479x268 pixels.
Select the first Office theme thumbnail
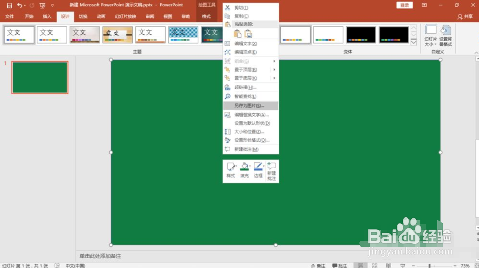pos(19,35)
